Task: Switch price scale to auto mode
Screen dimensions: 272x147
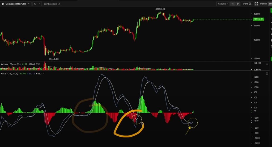Action: (270, 4)
